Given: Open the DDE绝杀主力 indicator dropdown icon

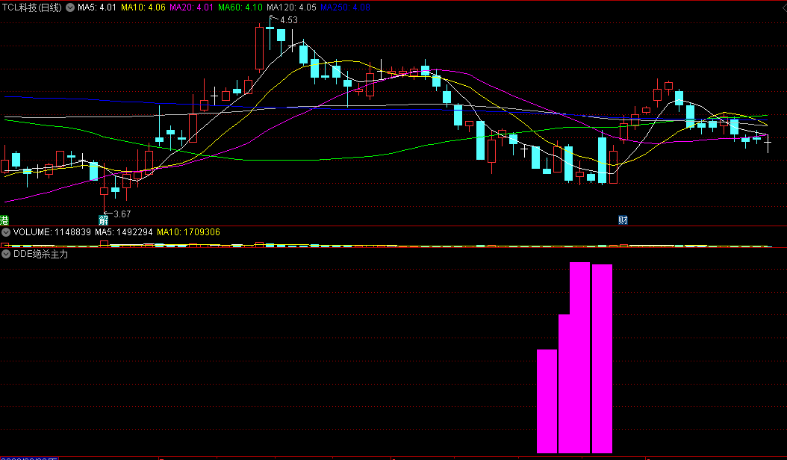Looking at the screenshot, I should point(6,254).
